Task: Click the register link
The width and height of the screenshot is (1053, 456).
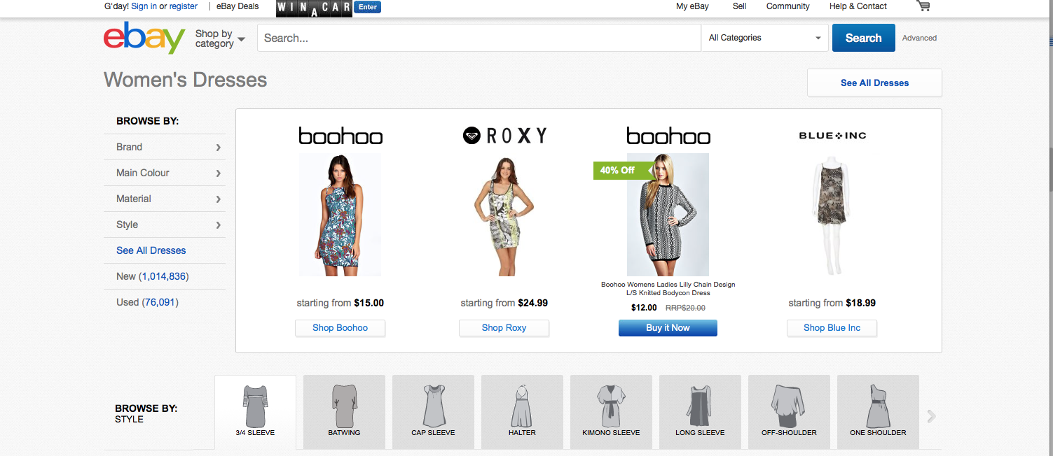Action: (184, 6)
